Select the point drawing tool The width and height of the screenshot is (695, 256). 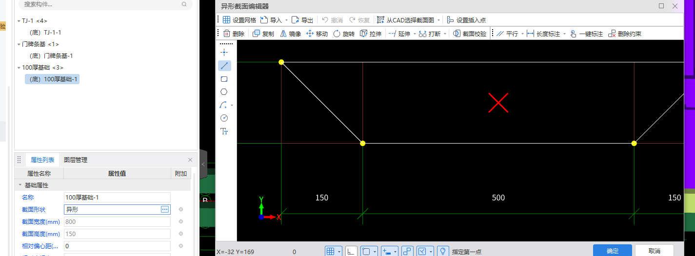(224, 53)
